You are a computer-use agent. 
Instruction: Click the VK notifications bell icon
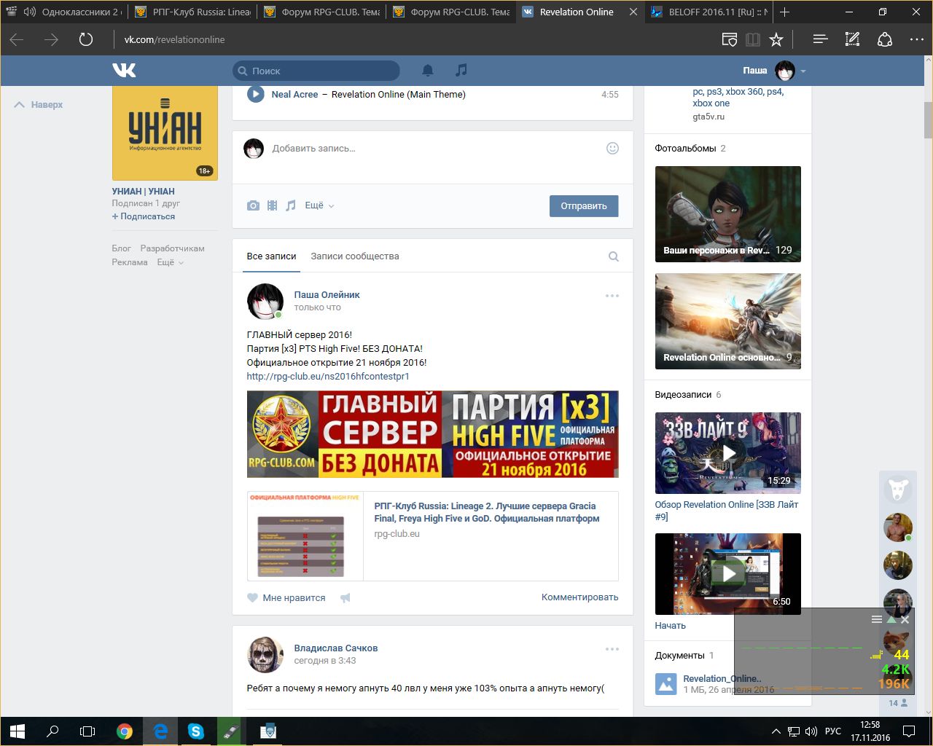[x=428, y=71]
